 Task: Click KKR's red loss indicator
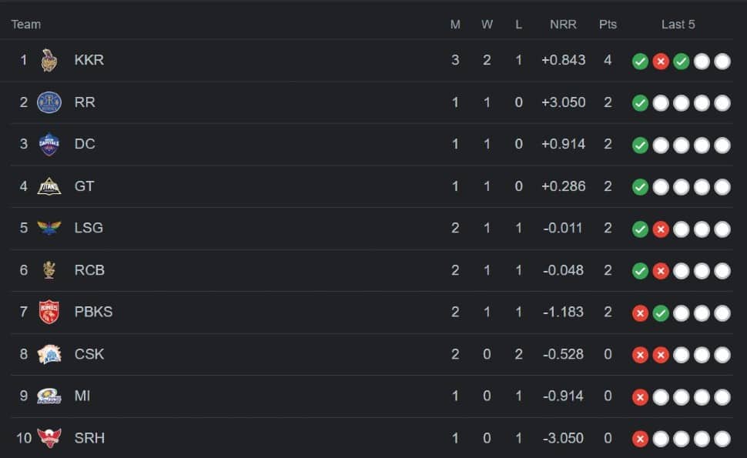[661, 62]
